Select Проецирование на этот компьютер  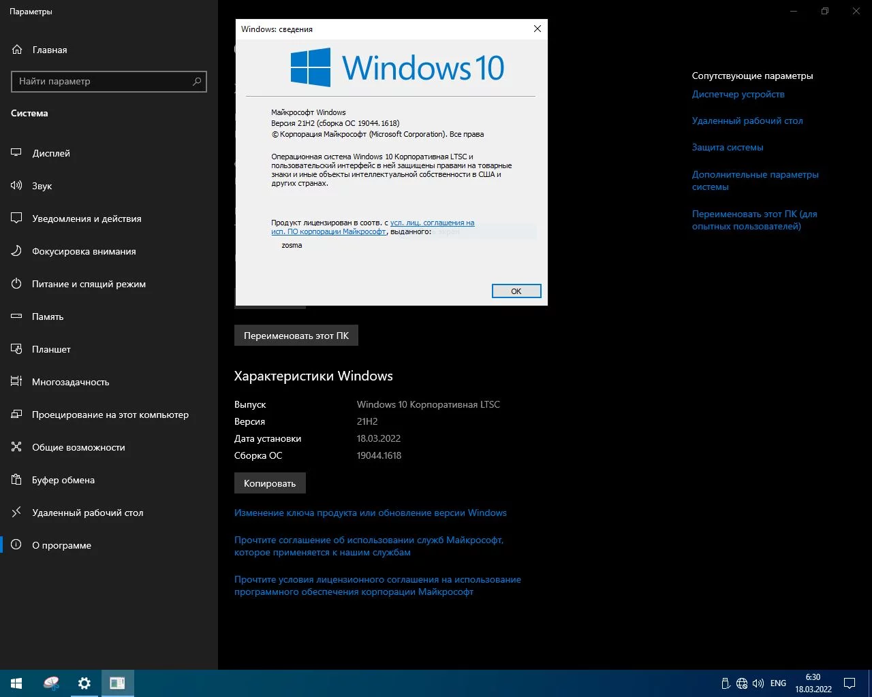click(x=109, y=415)
